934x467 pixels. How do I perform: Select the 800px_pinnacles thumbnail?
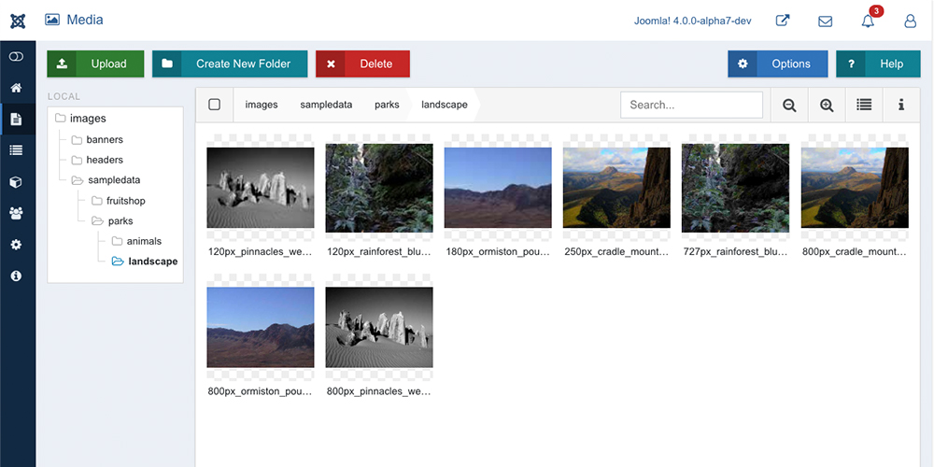coord(379,327)
